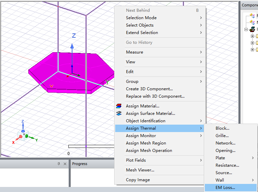Choose EM Loss... from thermal submenu
The image size is (258, 192).
(225, 188)
